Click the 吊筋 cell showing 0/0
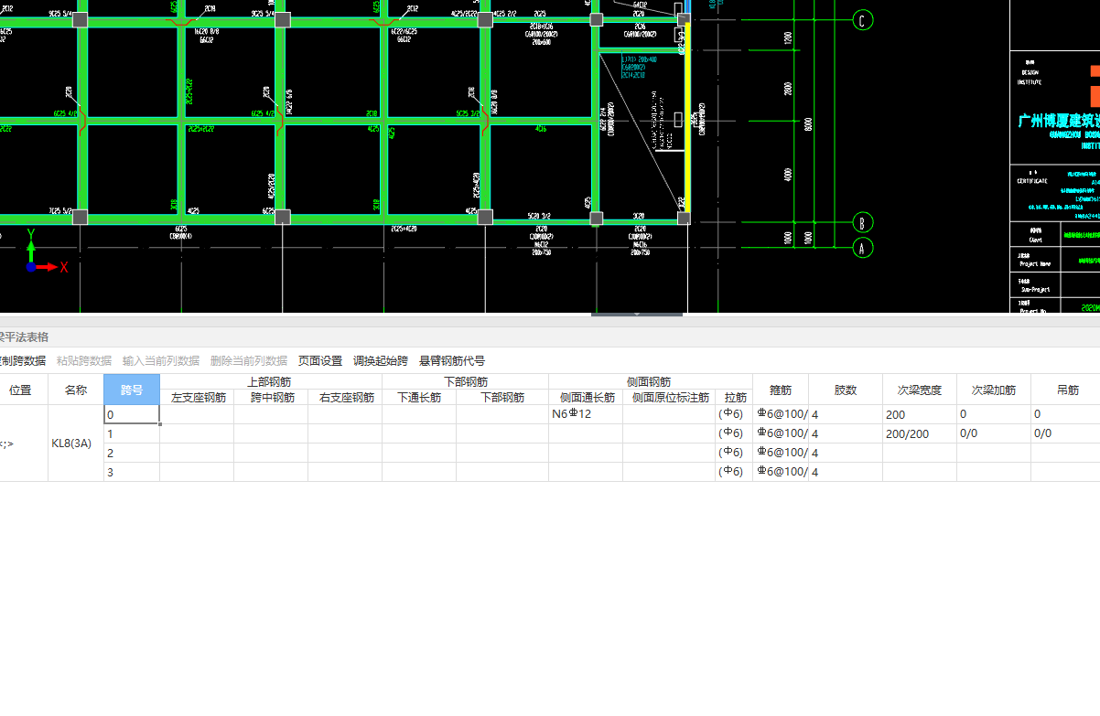 (1065, 433)
